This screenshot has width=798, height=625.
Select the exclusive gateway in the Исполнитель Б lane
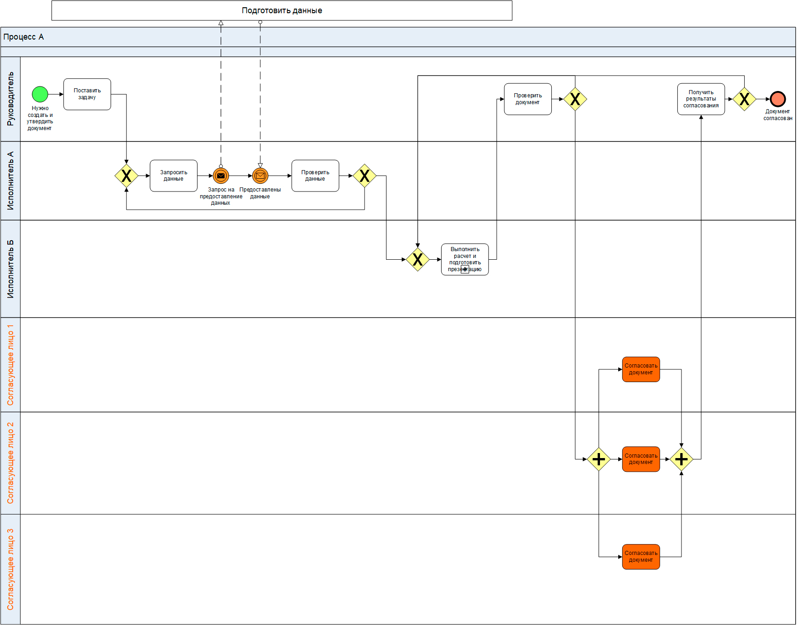[x=417, y=259]
